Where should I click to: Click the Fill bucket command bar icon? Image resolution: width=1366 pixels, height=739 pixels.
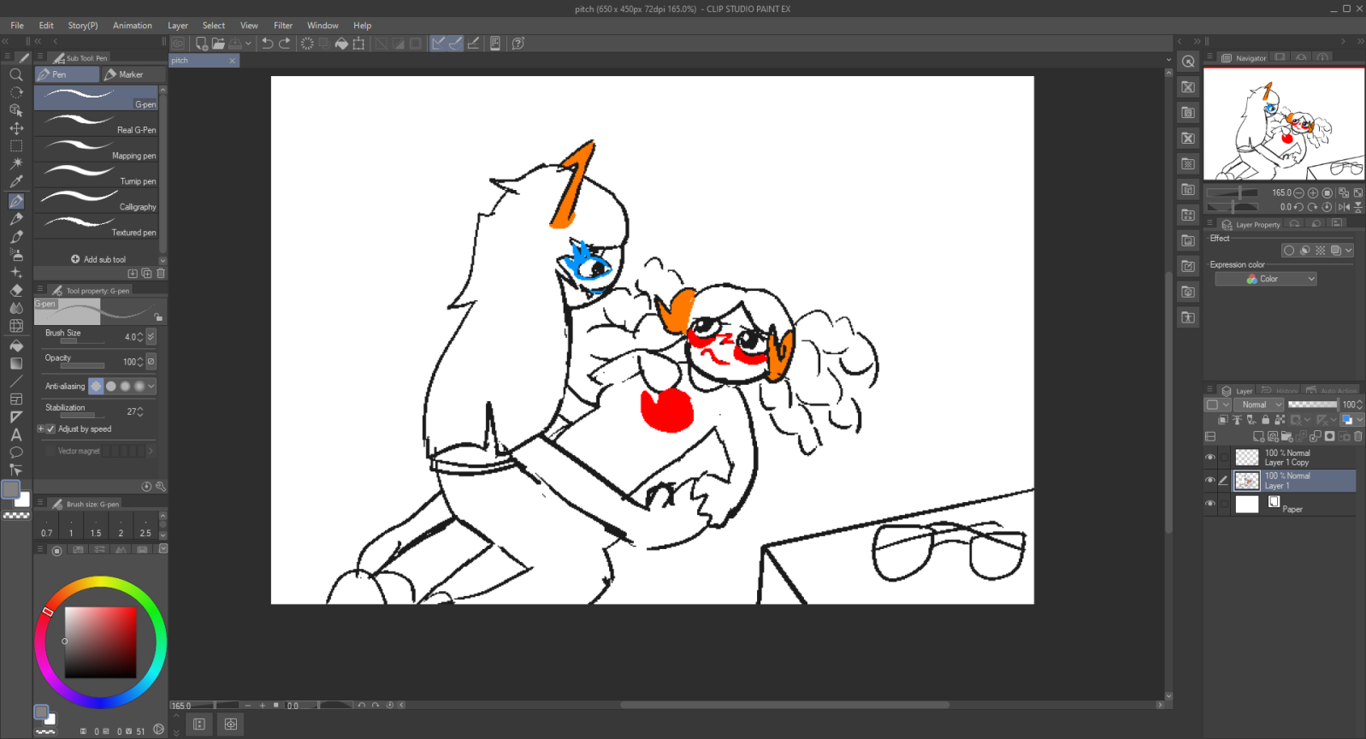pos(341,43)
